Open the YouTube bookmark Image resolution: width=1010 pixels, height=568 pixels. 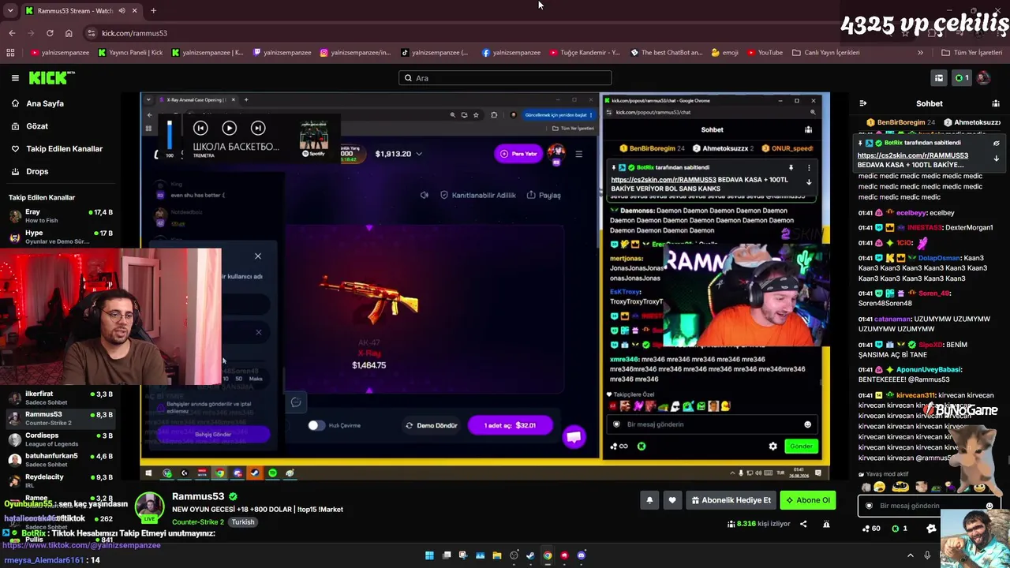point(765,53)
